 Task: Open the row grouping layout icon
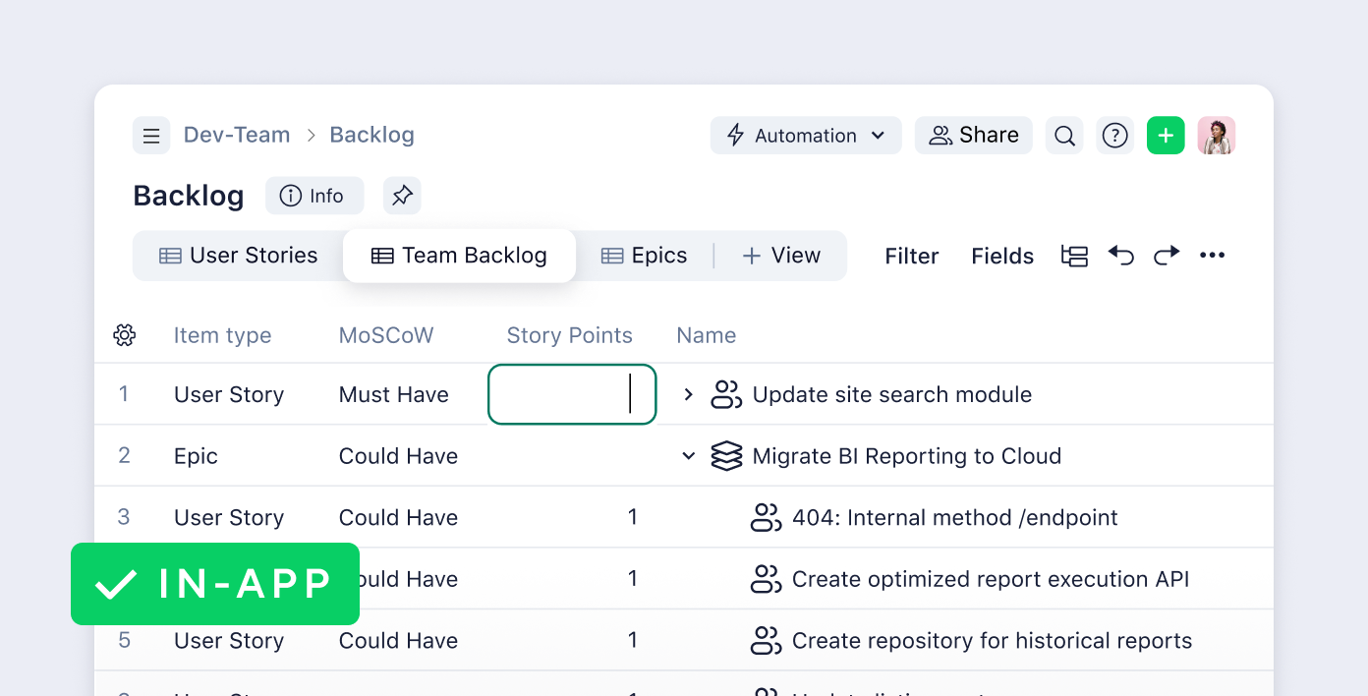(1074, 256)
